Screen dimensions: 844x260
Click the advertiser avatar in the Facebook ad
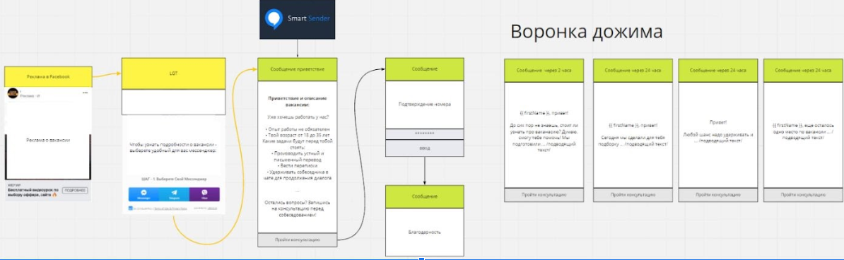coord(13,93)
